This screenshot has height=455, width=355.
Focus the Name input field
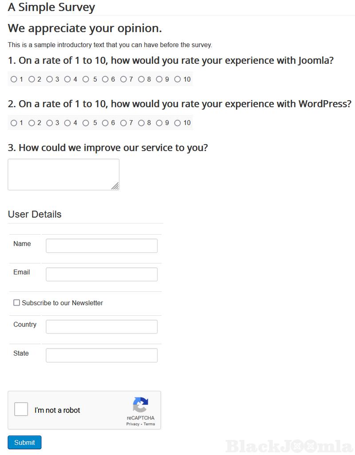coord(102,246)
